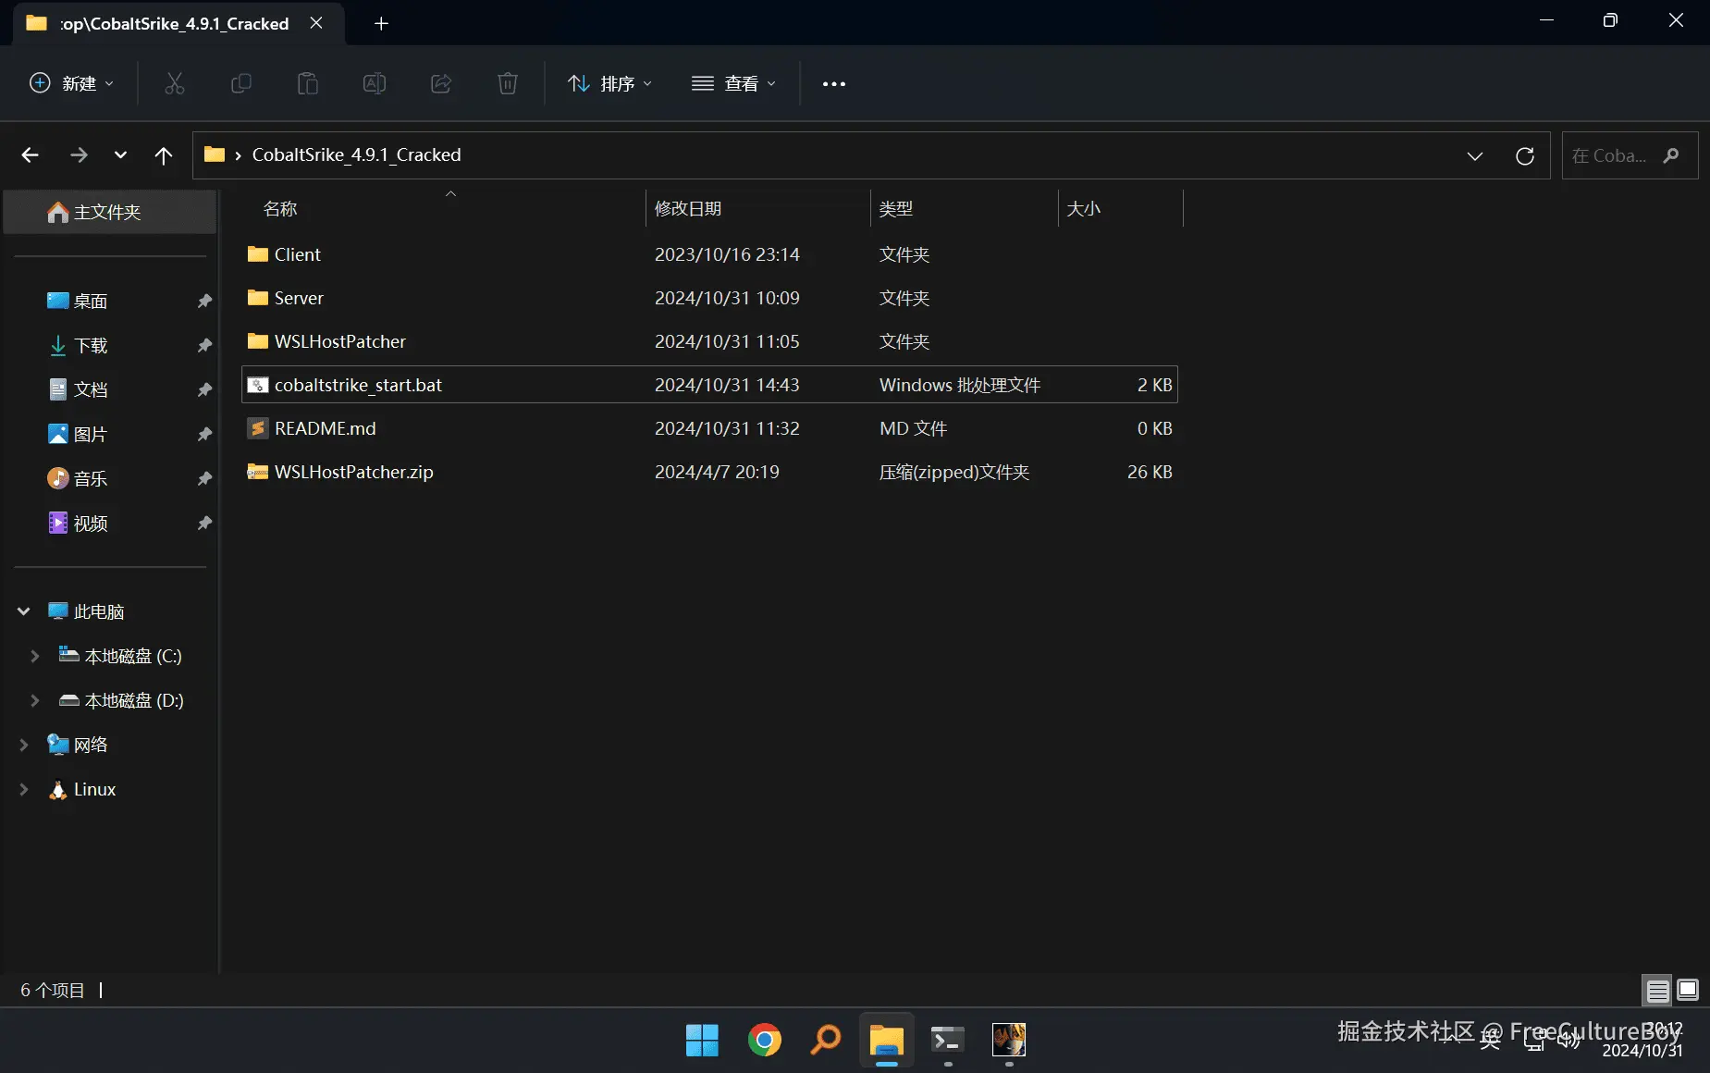This screenshot has height=1073, width=1710.
Task: Open a new Explorer tab with plus
Action: click(x=381, y=23)
